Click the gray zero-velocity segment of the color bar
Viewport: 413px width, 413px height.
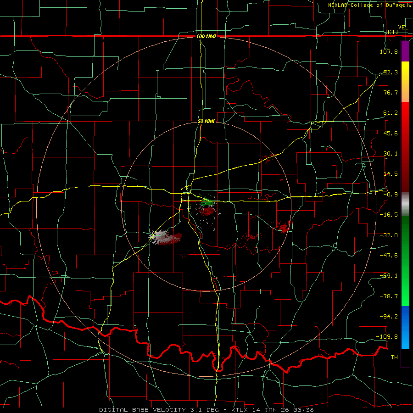tap(405, 204)
